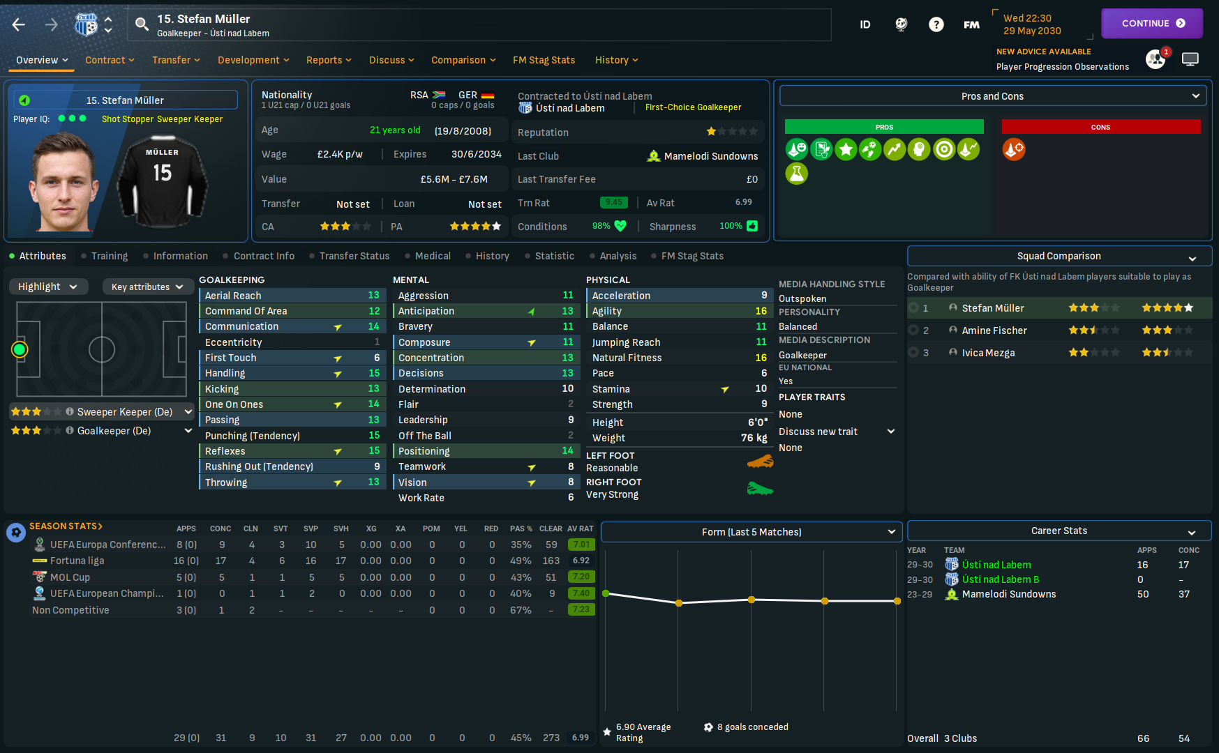Click the green right foot boot icon
The height and width of the screenshot is (753, 1219).
[760, 488]
